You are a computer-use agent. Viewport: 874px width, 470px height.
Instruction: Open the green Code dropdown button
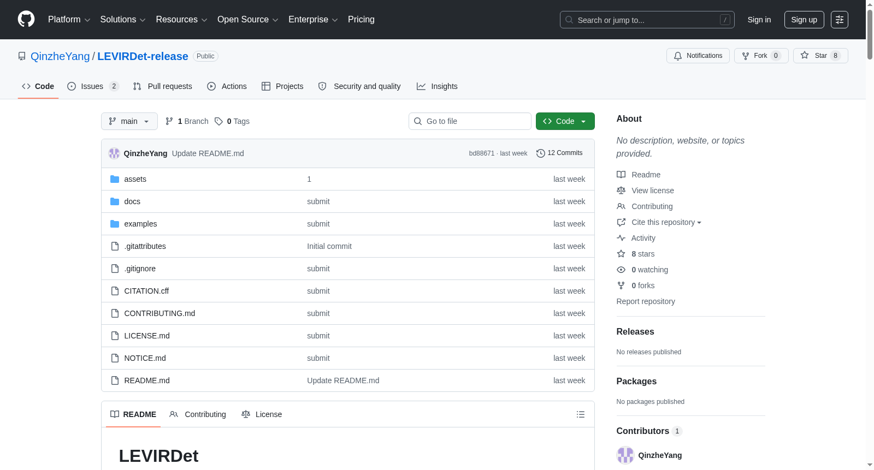(565, 121)
